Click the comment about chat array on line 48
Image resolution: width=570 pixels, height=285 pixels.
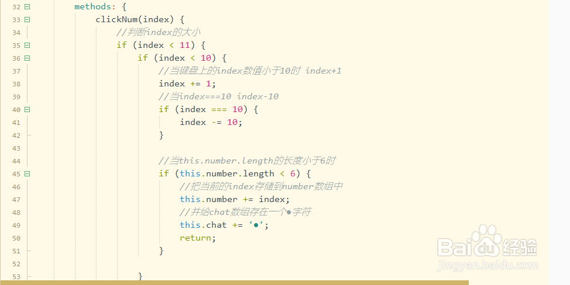pos(245,212)
